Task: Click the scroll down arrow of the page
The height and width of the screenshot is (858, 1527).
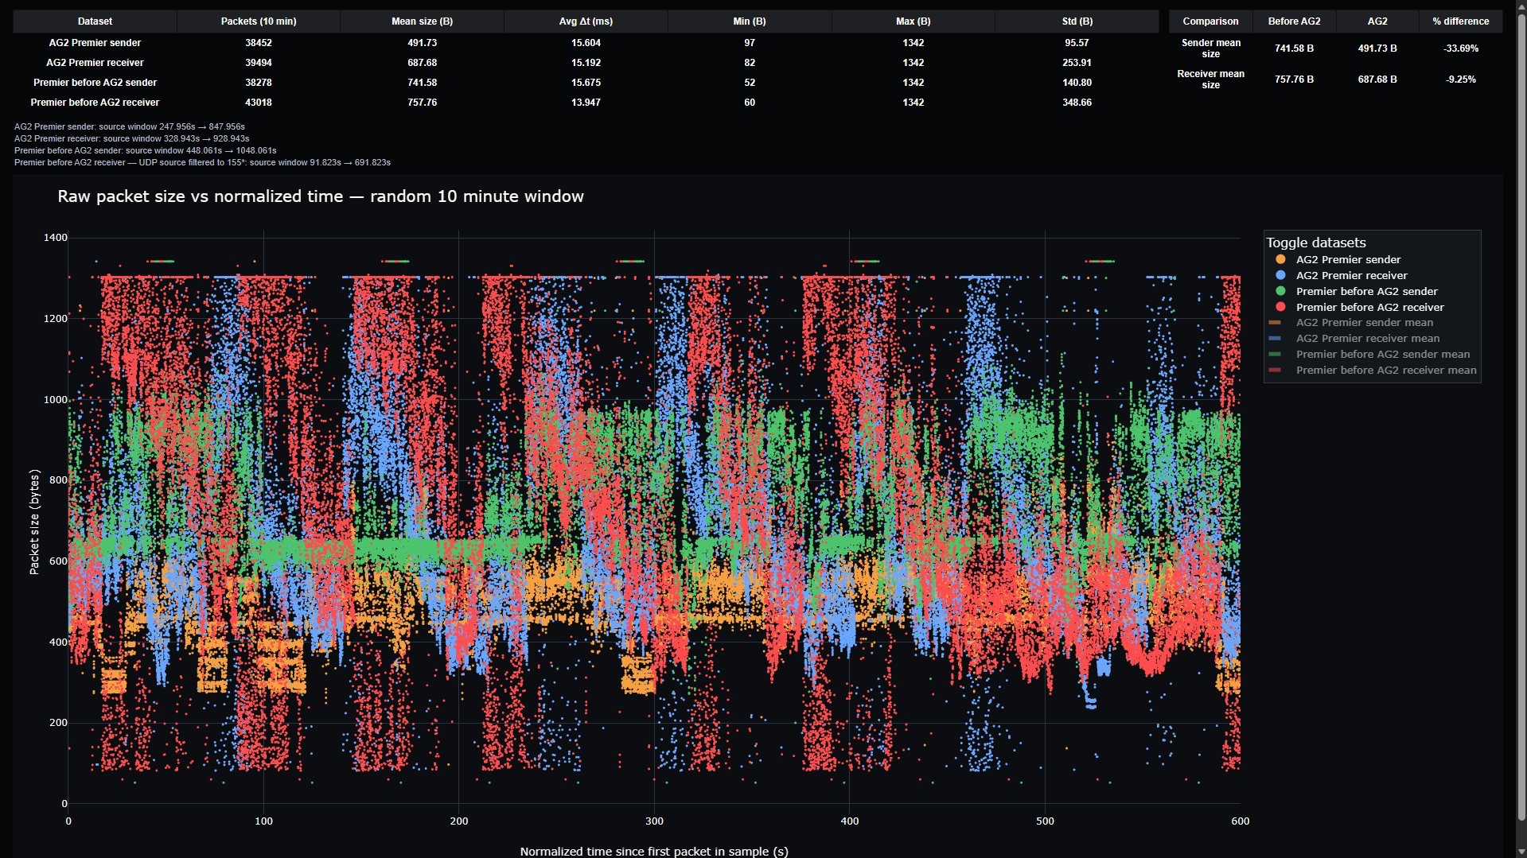Action: 1521,852
